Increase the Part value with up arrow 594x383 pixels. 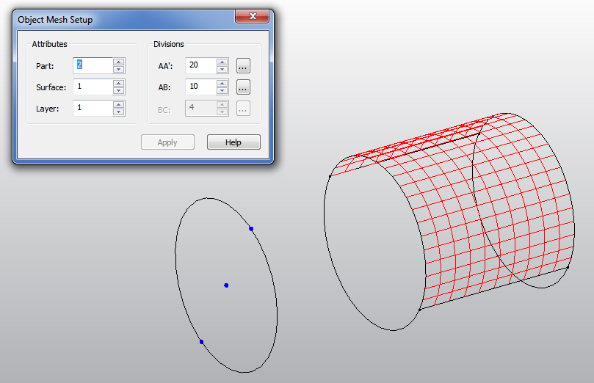[119, 62]
